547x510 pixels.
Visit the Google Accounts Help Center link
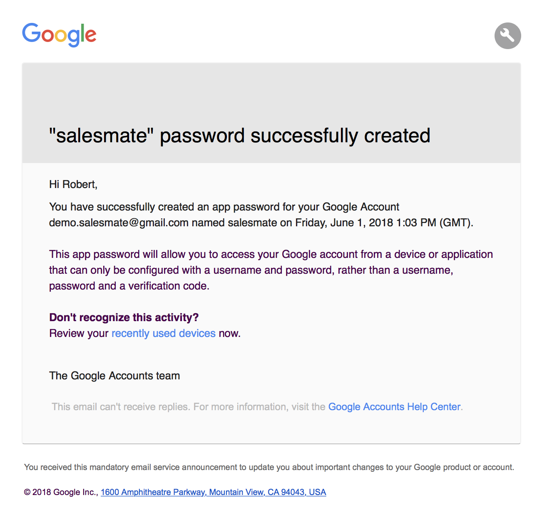point(395,407)
